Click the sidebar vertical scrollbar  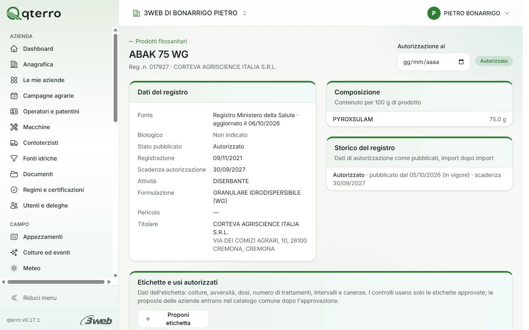tap(115, 78)
